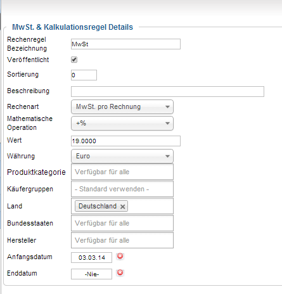Open the Bundesstaaten selection field
The height and width of the screenshot is (294, 282).
(x=122, y=223)
